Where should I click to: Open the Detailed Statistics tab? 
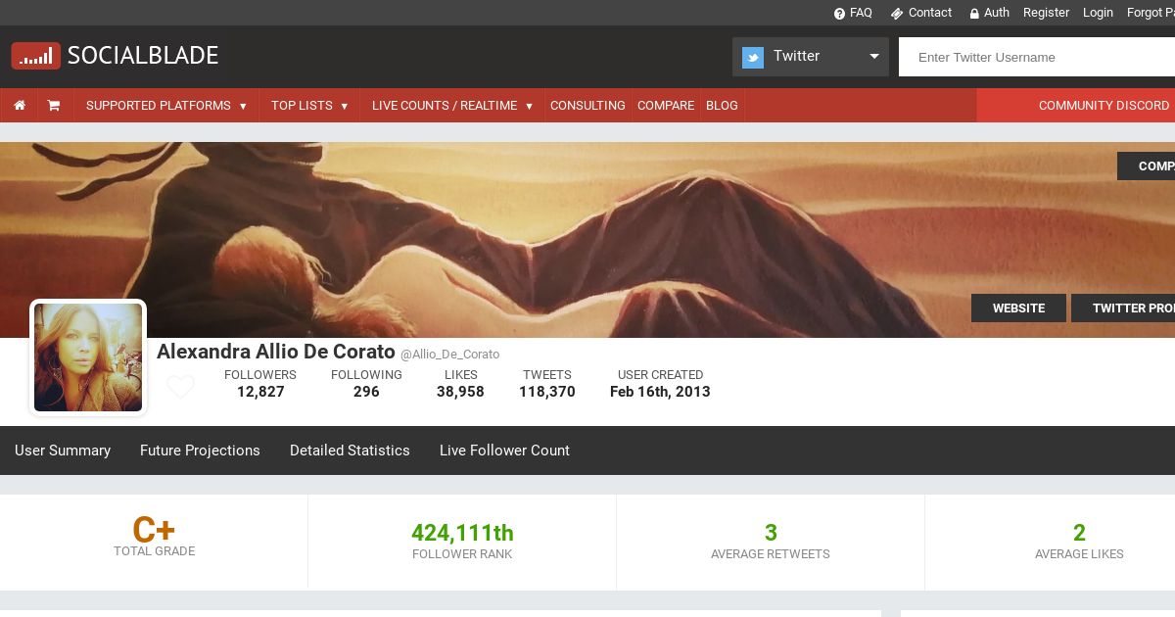pyautogui.click(x=350, y=451)
